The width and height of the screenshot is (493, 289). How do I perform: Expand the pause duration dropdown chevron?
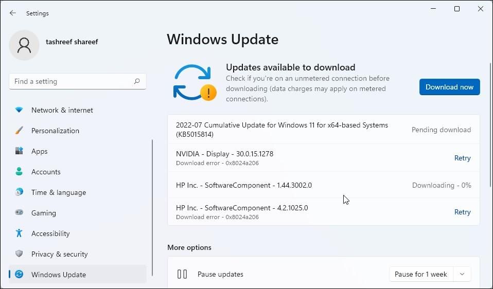point(462,274)
